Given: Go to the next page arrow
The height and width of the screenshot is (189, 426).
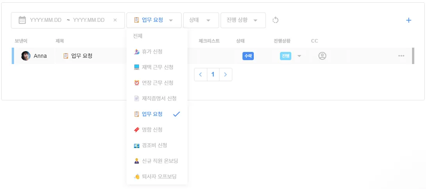Looking at the screenshot, I should point(225,75).
